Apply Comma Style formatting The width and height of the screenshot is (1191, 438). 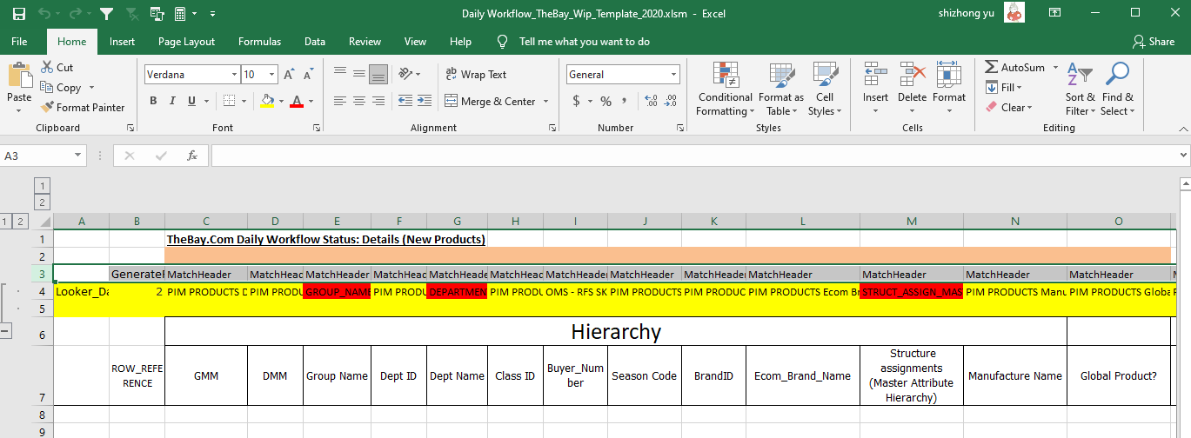[625, 101]
